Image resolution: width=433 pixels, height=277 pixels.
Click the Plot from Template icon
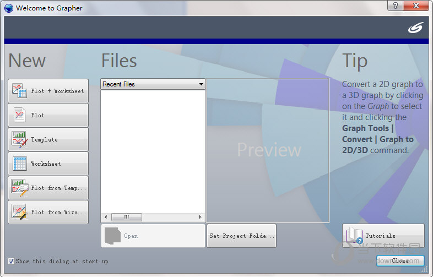pyautogui.click(x=20, y=188)
